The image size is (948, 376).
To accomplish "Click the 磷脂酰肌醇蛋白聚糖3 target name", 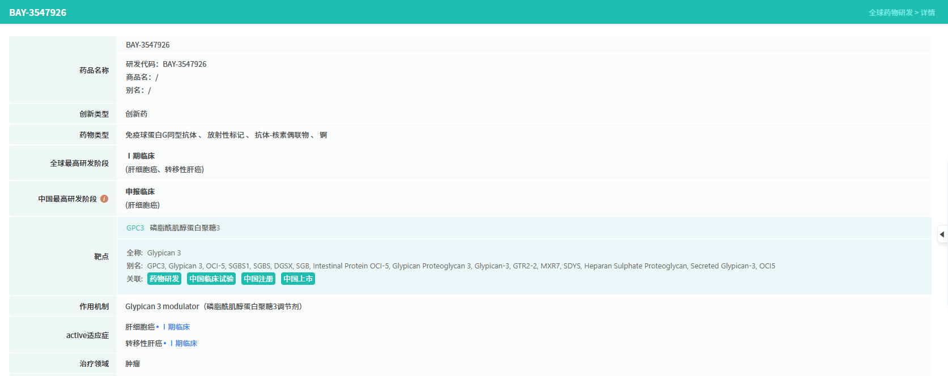I will 185,228.
